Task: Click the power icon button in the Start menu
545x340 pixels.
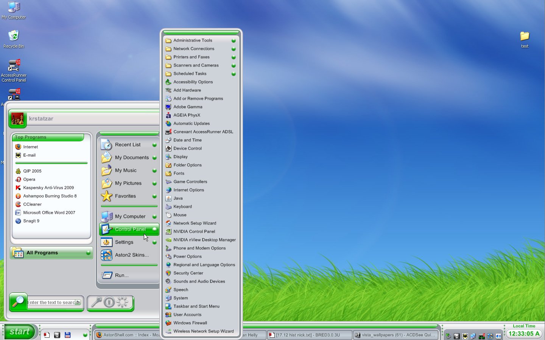Action: pyautogui.click(x=109, y=302)
